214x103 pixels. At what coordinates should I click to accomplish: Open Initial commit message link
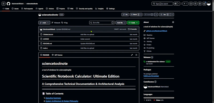(x=85, y=39)
